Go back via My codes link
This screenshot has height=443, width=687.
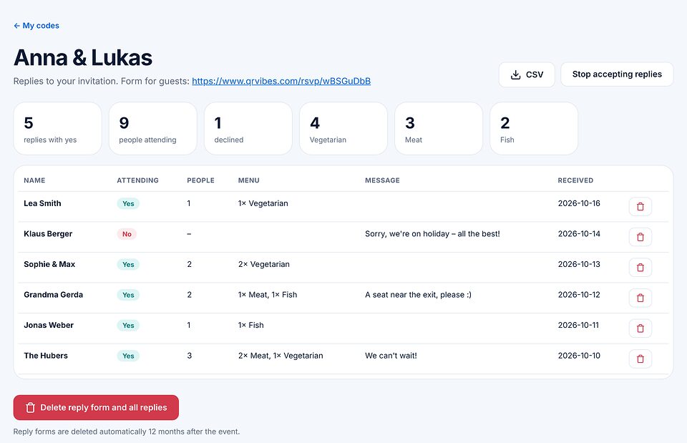(x=36, y=26)
